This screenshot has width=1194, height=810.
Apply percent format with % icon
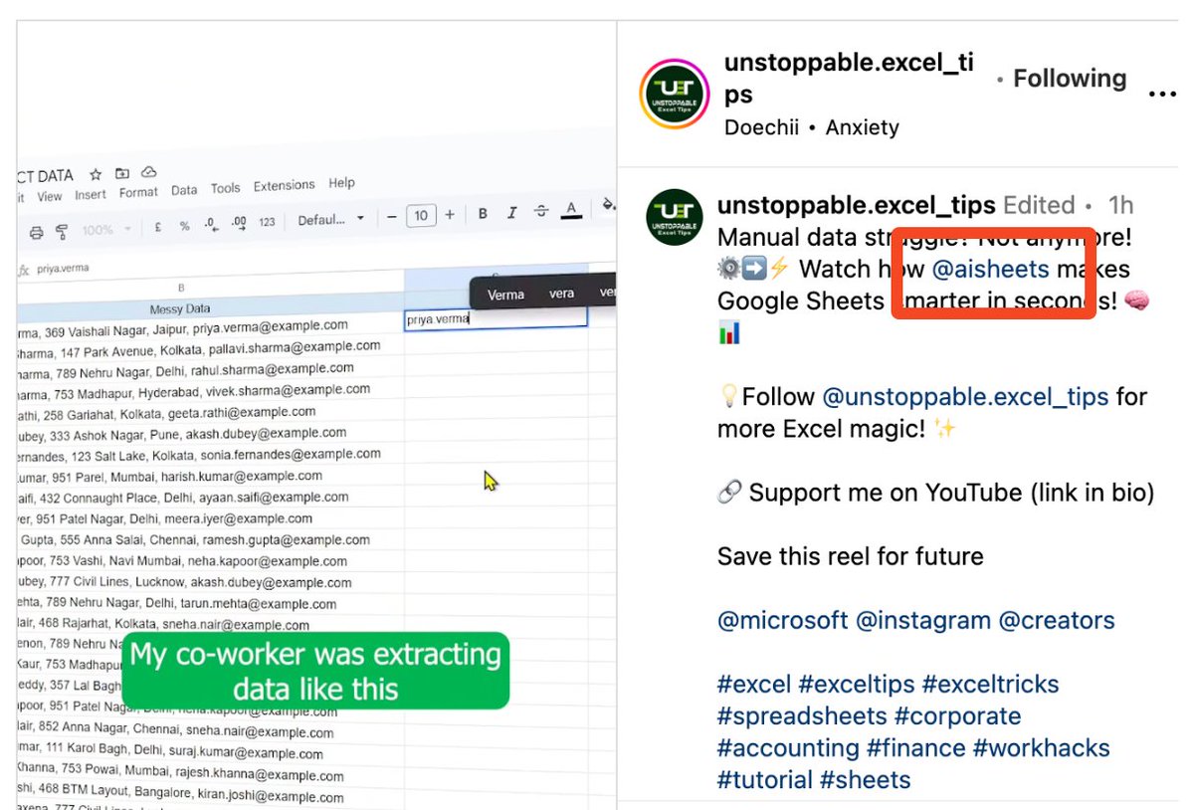[x=184, y=226]
